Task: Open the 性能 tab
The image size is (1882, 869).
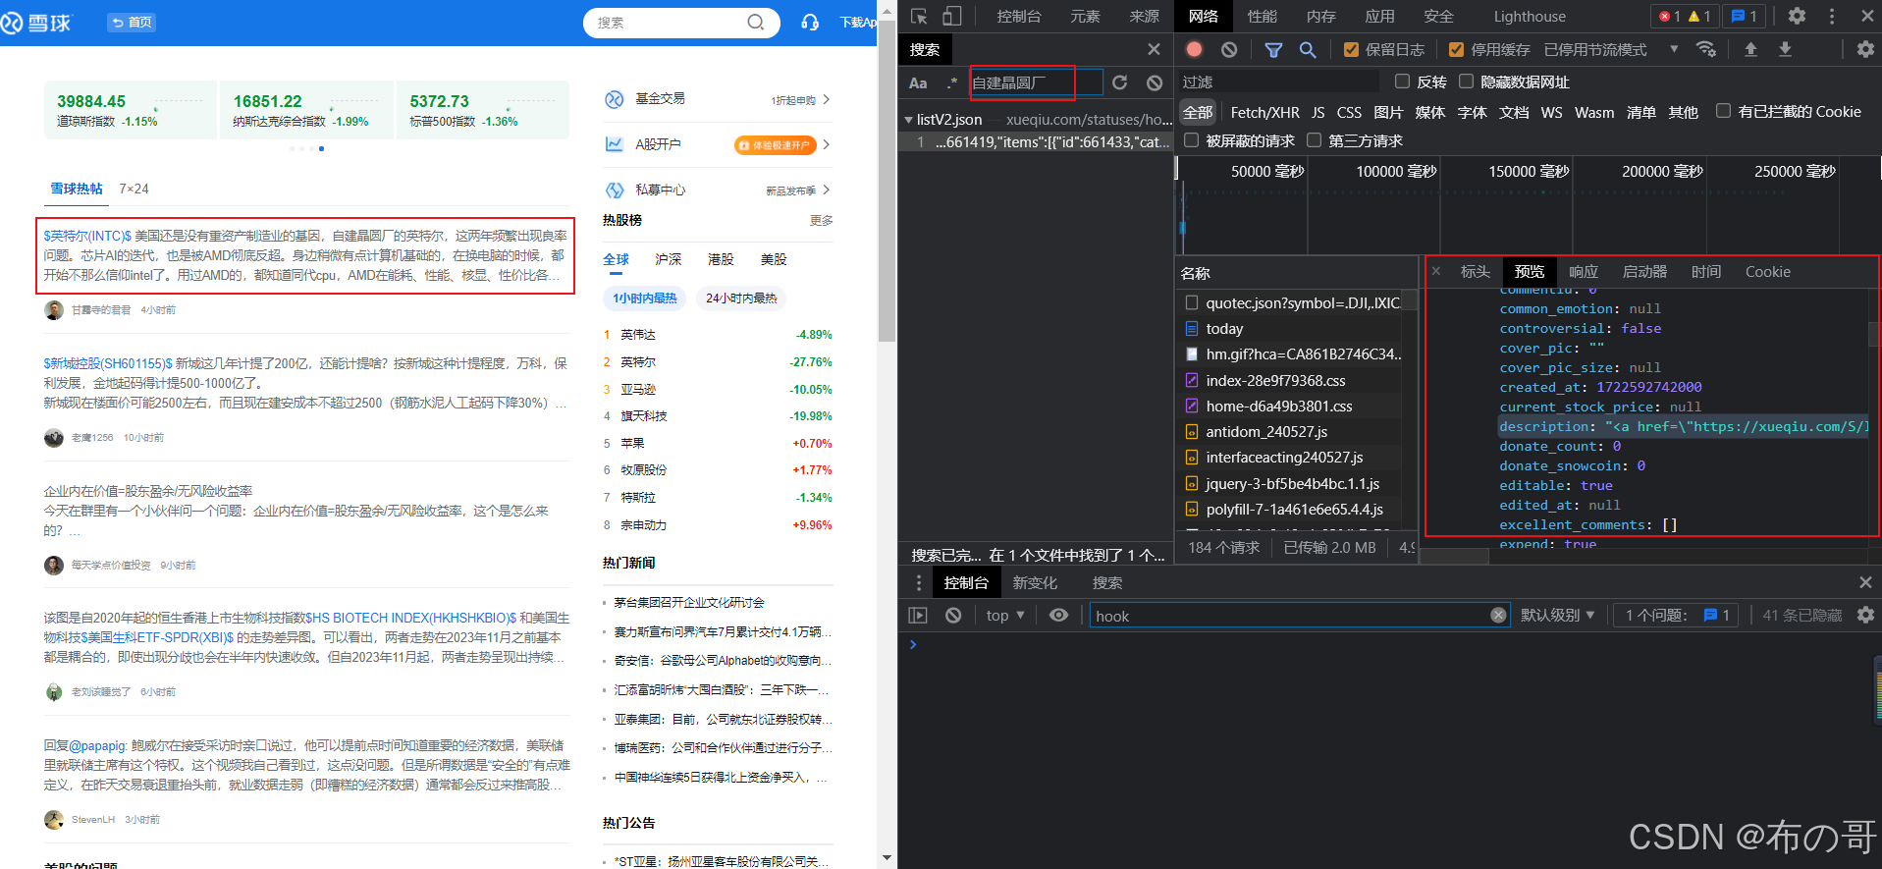Action: [1263, 16]
